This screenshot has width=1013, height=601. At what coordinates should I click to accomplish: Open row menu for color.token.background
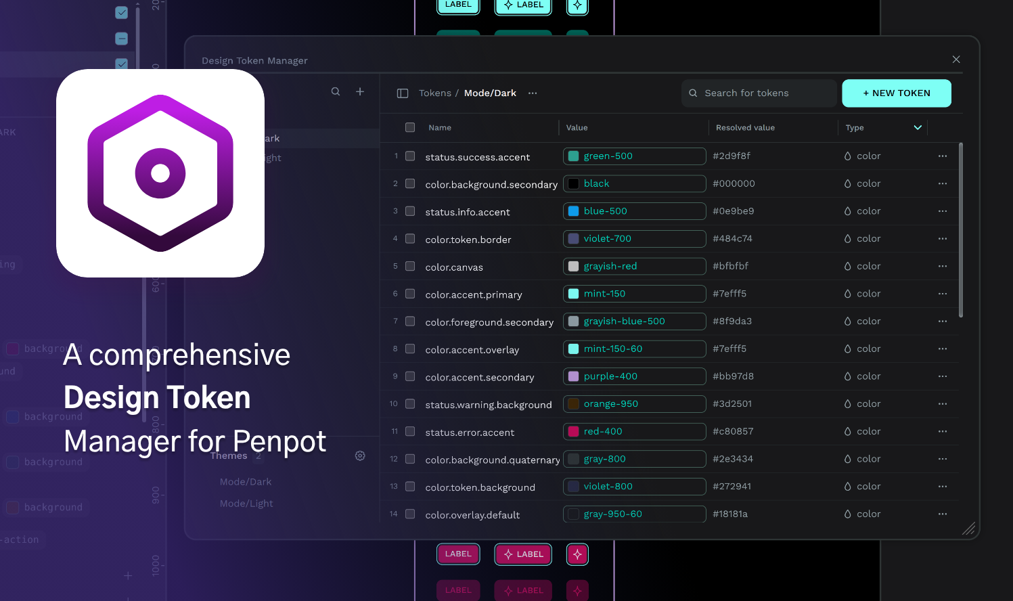click(943, 487)
